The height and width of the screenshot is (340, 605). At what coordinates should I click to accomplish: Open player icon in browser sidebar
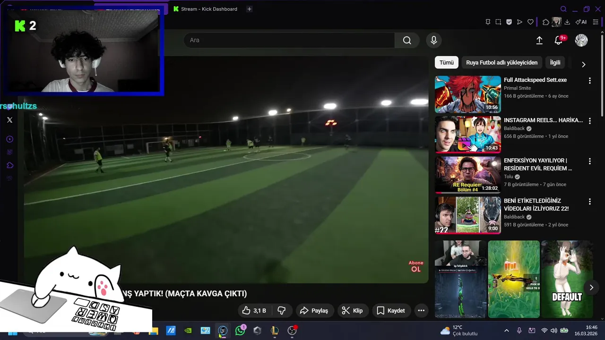pyautogui.click(x=9, y=139)
